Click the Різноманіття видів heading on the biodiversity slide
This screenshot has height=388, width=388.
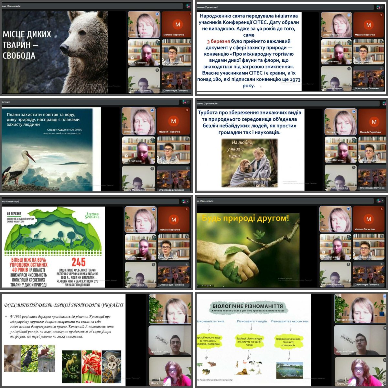(x=252, y=321)
